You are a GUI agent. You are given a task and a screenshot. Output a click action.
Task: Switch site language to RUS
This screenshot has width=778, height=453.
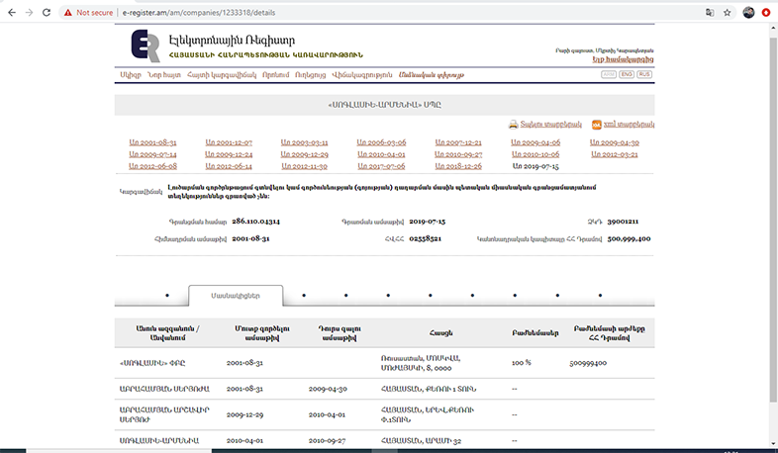click(644, 74)
